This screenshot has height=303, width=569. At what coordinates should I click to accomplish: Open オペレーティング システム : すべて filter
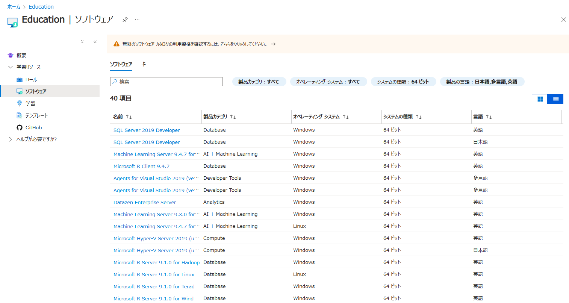(328, 82)
